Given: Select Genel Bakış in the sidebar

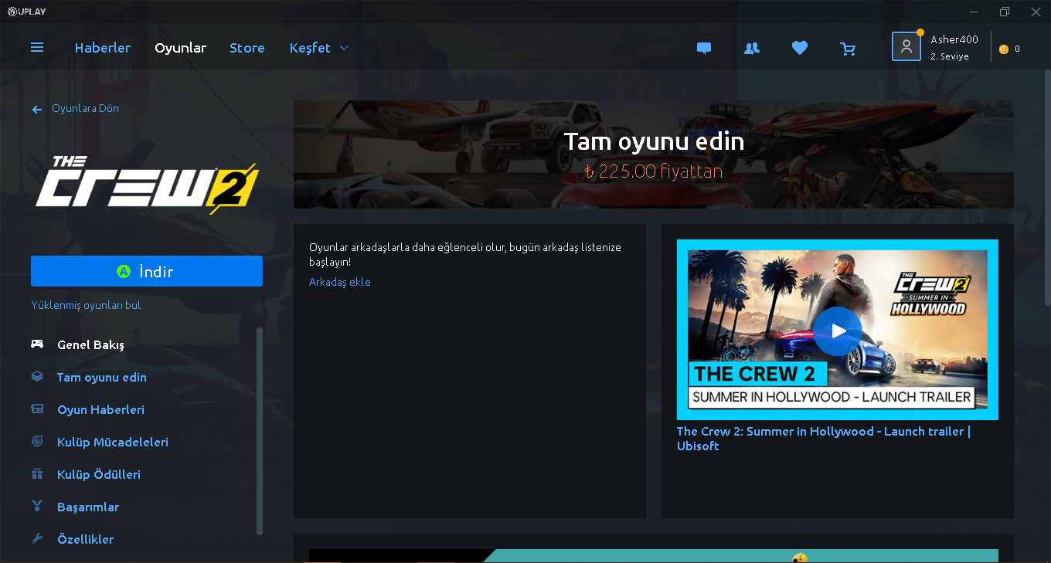Looking at the screenshot, I should coord(90,344).
